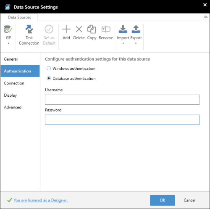Open the Import dropdown arrow
Viewport: 210px width, 209px height.
click(123, 43)
